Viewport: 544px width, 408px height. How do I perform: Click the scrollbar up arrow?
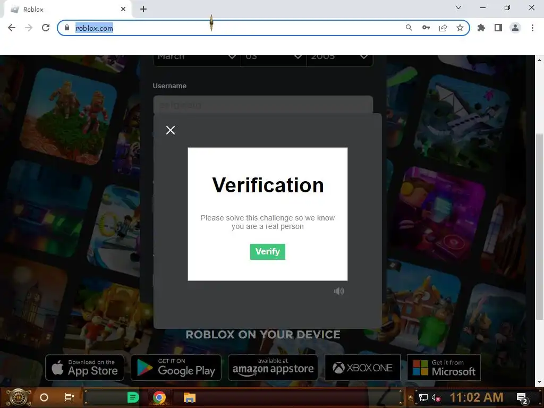pyautogui.click(x=539, y=59)
